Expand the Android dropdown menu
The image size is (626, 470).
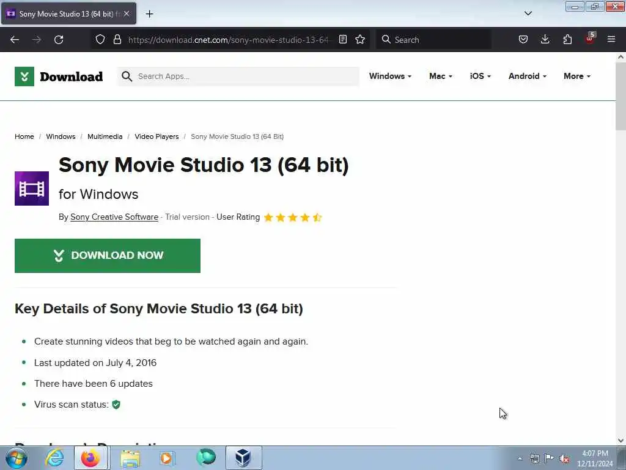tap(528, 76)
